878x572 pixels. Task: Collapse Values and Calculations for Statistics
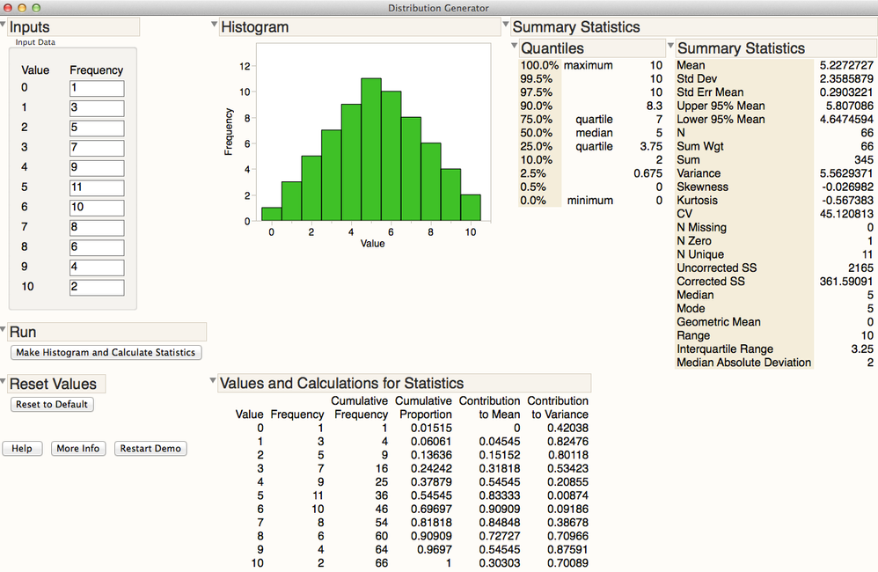[211, 379]
